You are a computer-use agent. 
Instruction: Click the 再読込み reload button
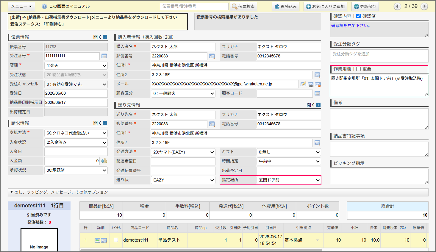[x=286, y=6]
